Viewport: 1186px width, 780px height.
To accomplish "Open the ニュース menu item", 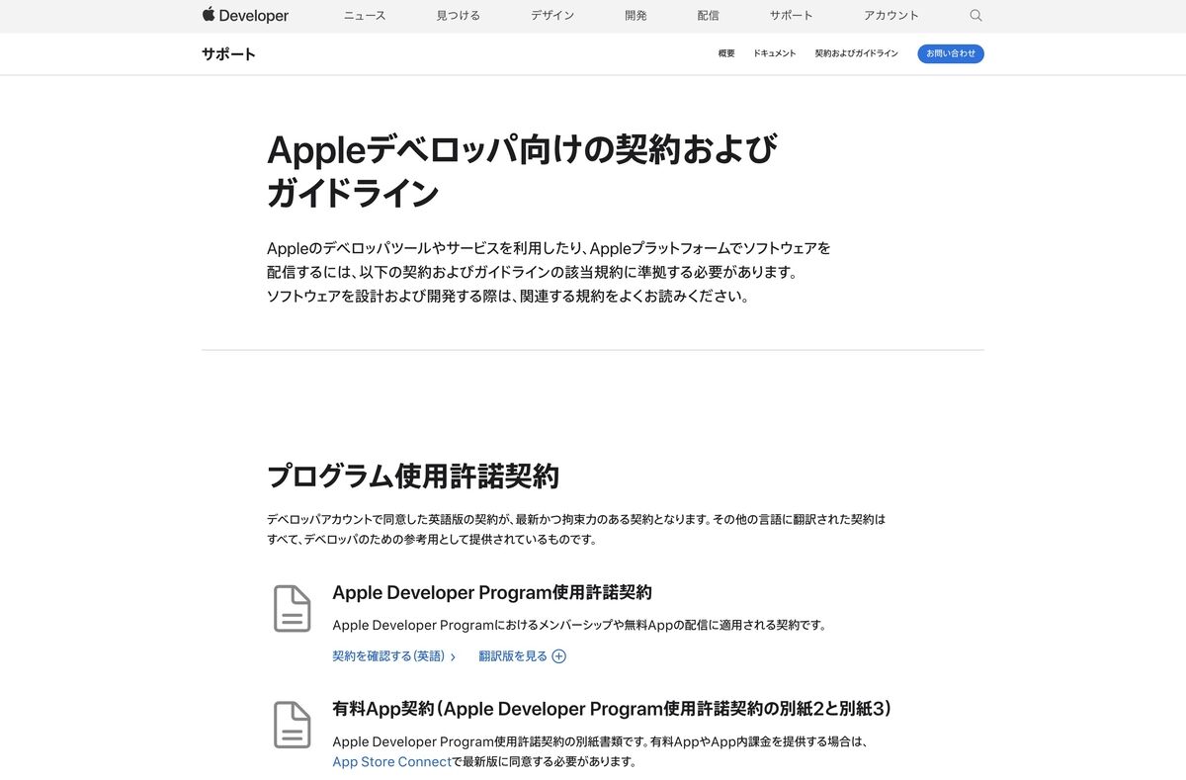I will (365, 16).
